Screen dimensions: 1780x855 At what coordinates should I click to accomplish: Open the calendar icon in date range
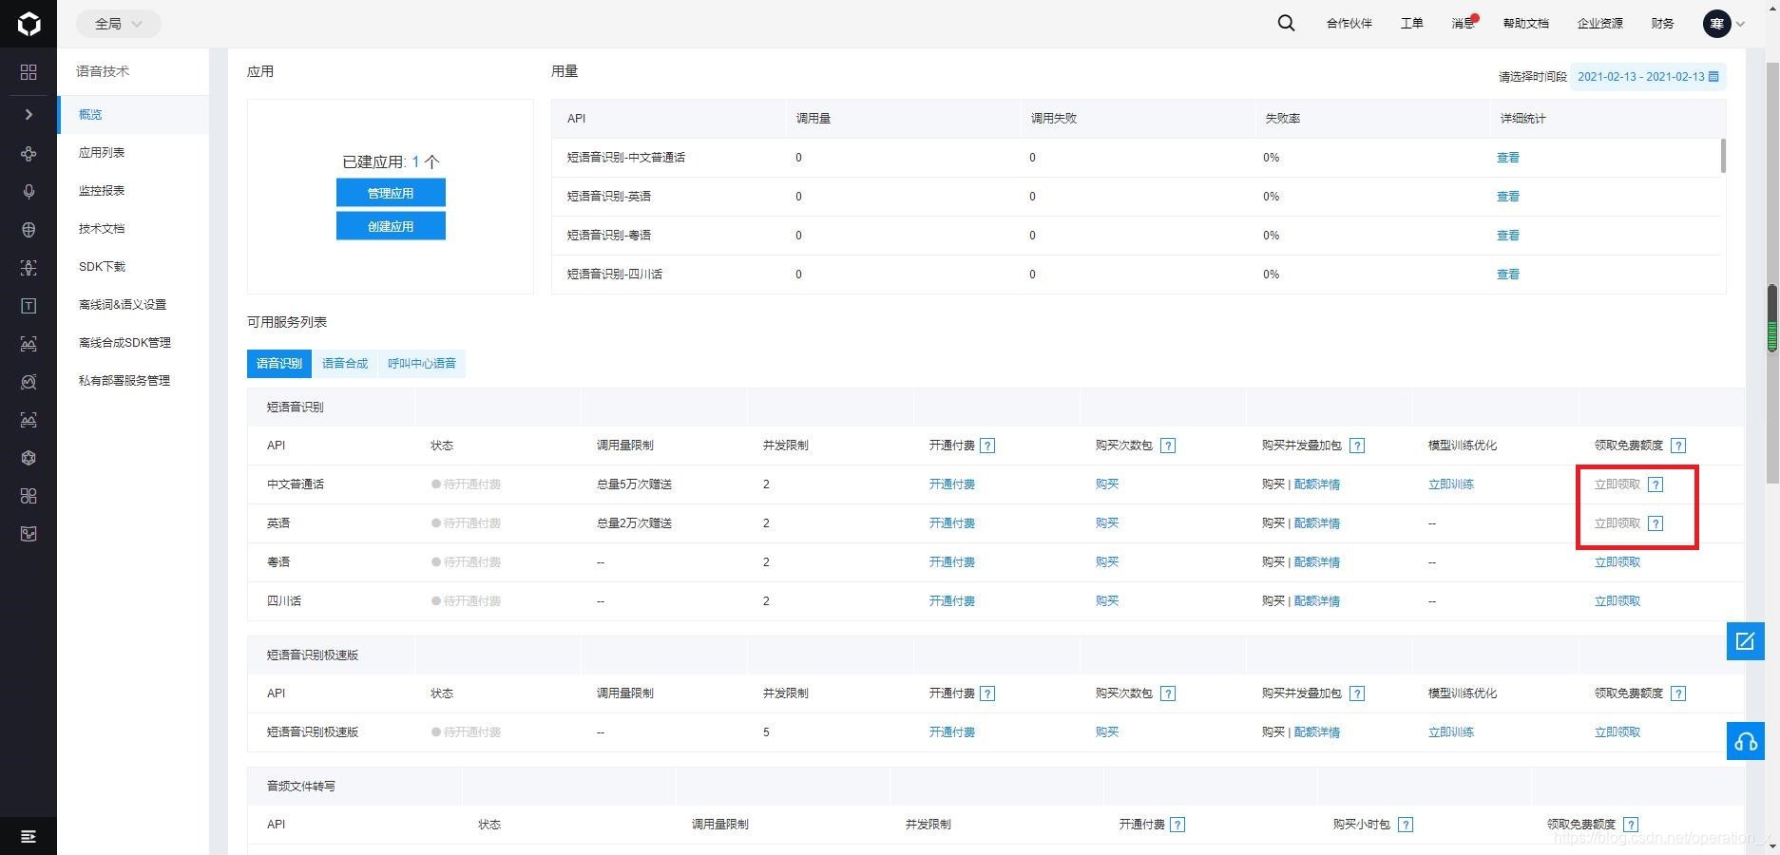click(x=1713, y=76)
